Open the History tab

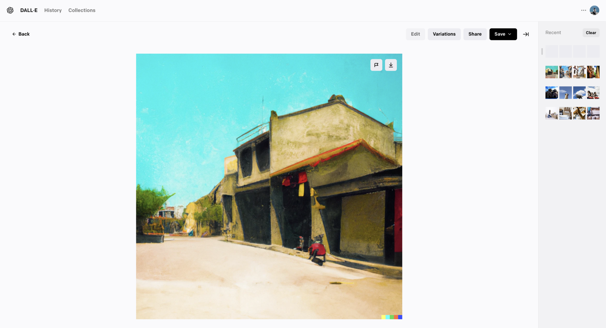(x=53, y=10)
